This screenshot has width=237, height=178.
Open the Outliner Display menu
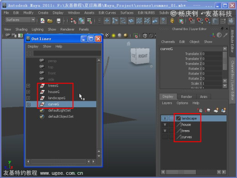(33, 47)
